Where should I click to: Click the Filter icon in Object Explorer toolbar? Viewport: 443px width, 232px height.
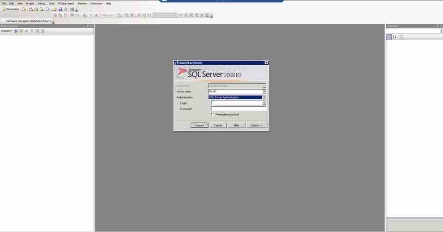tap(32, 31)
